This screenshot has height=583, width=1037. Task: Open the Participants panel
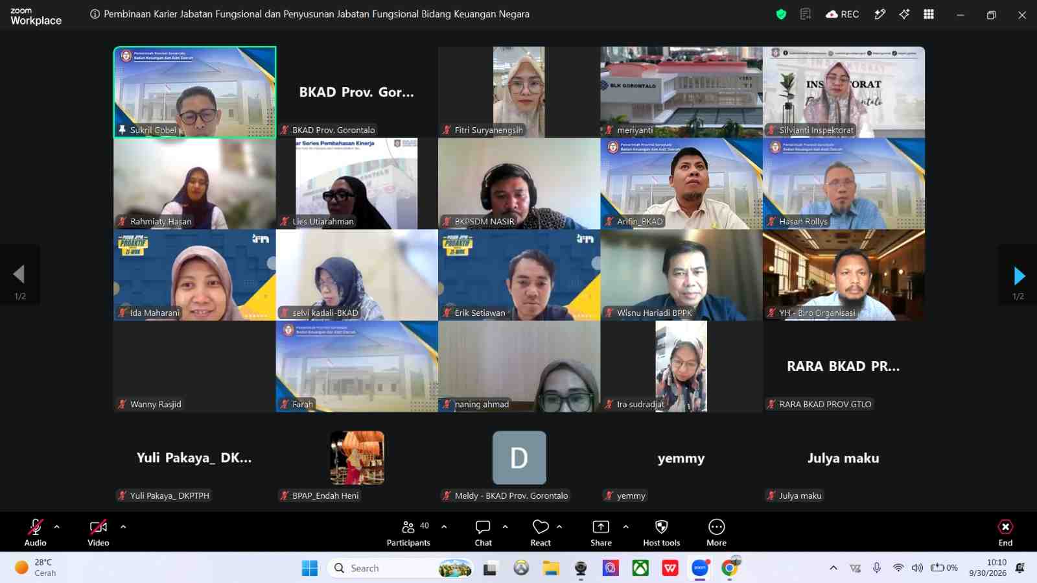[408, 532]
